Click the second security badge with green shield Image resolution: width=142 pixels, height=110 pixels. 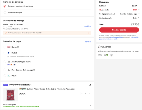coord(106,55)
